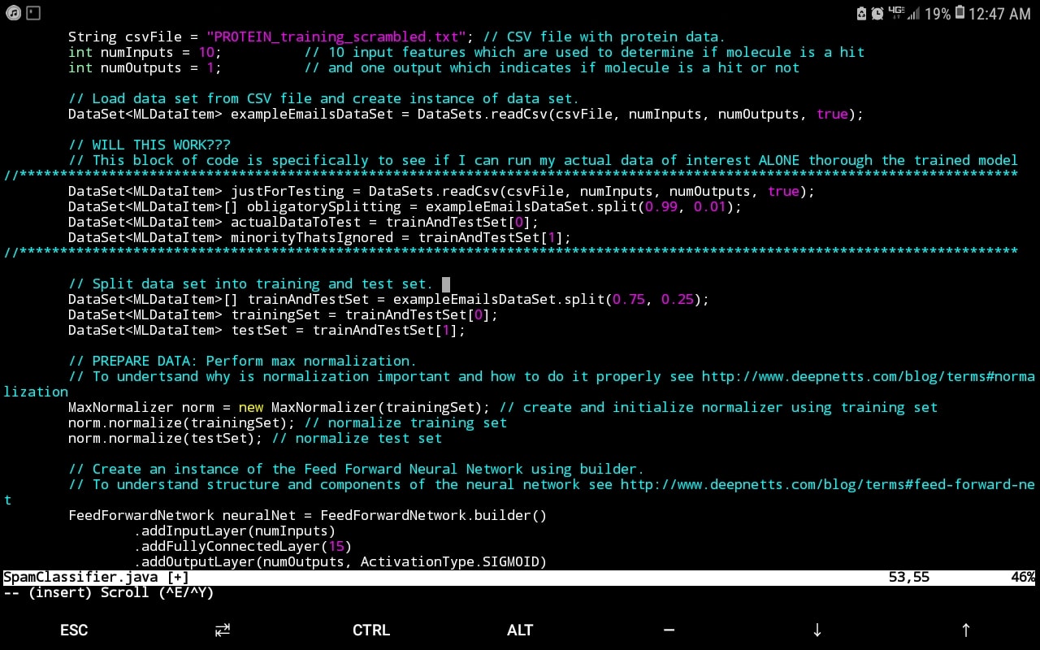This screenshot has height=650, width=1040.
Task: Toggle the CTRL modifier key
Action: coord(371,630)
